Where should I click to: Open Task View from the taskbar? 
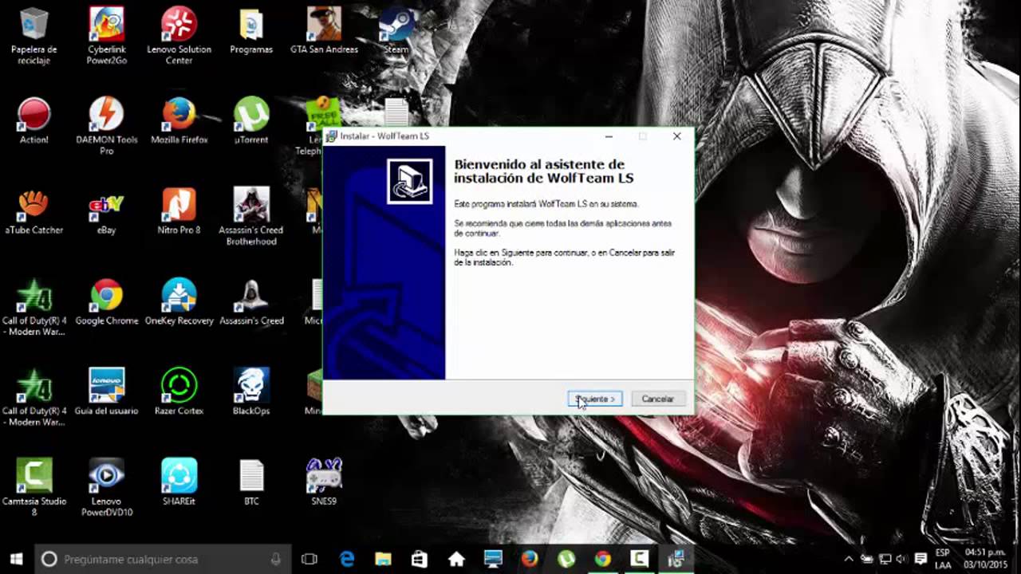pos(309,559)
